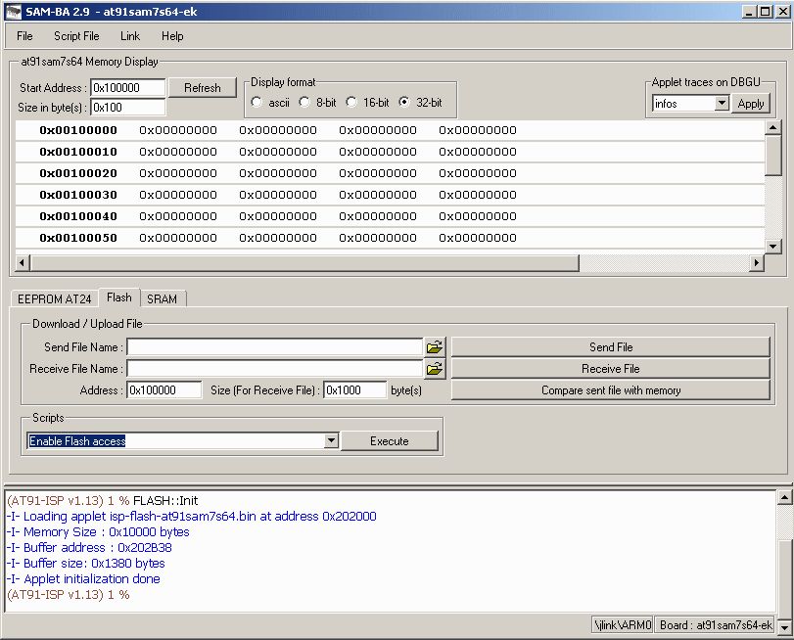The image size is (794, 640).
Task: Click the memory display scroll up arrow
Action: [x=772, y=128]
